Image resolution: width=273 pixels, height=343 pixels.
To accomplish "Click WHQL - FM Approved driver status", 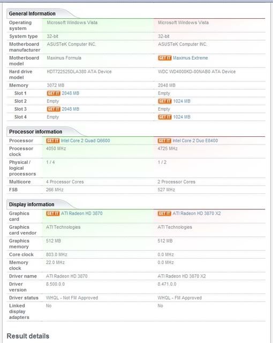I will point(180,298).
